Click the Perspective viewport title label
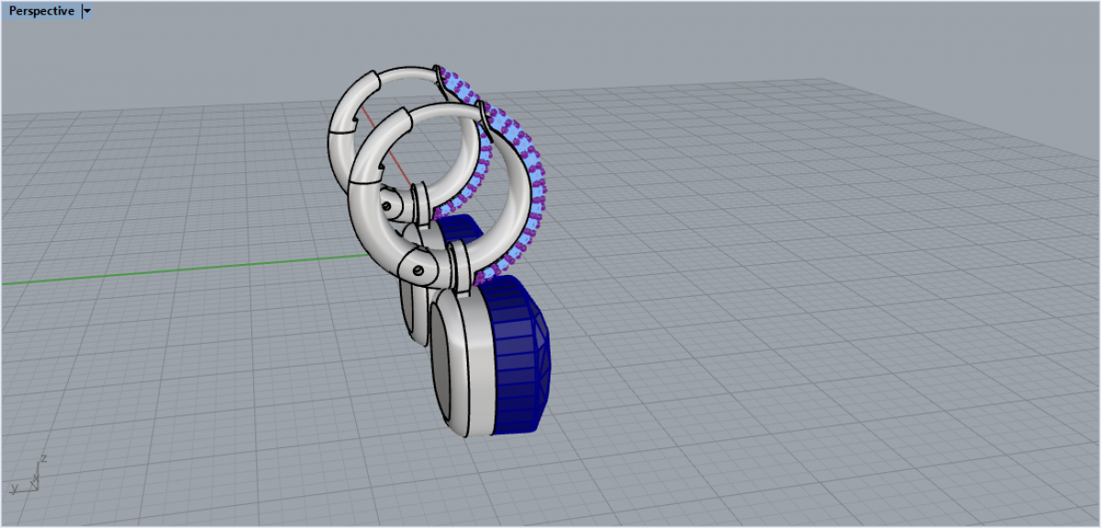Image resolution: width=1101 pixels, height=528 pixels. click(40, 11)
